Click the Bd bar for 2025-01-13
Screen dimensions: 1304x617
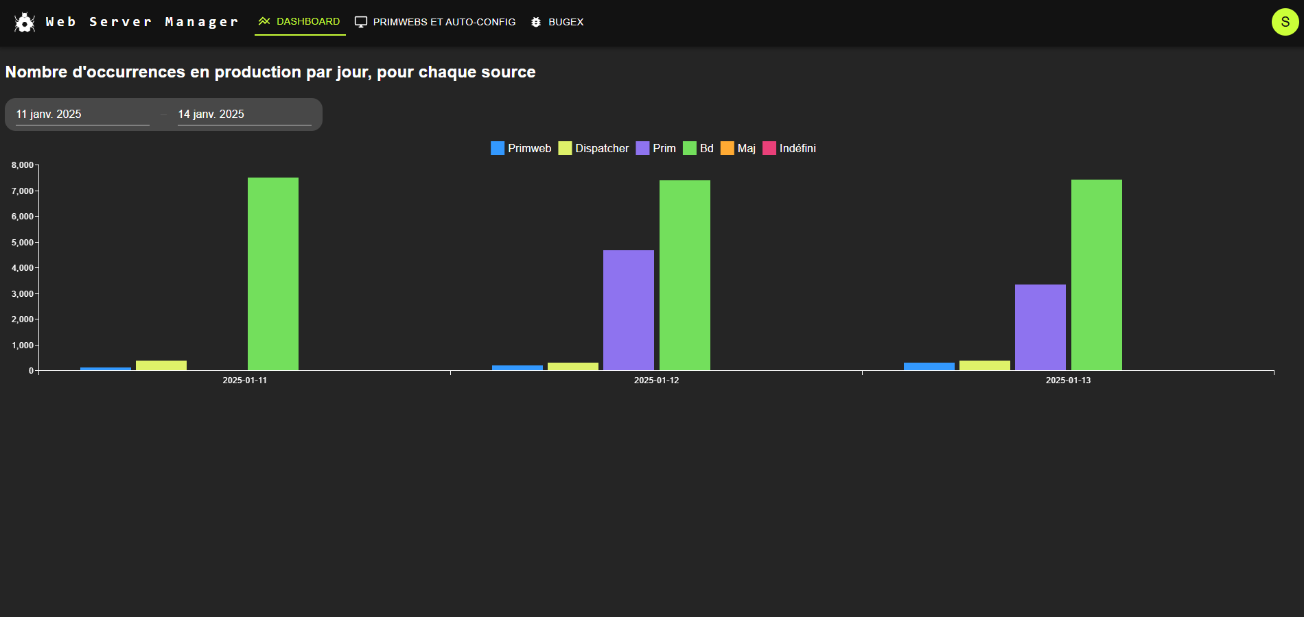[1097, 274]
